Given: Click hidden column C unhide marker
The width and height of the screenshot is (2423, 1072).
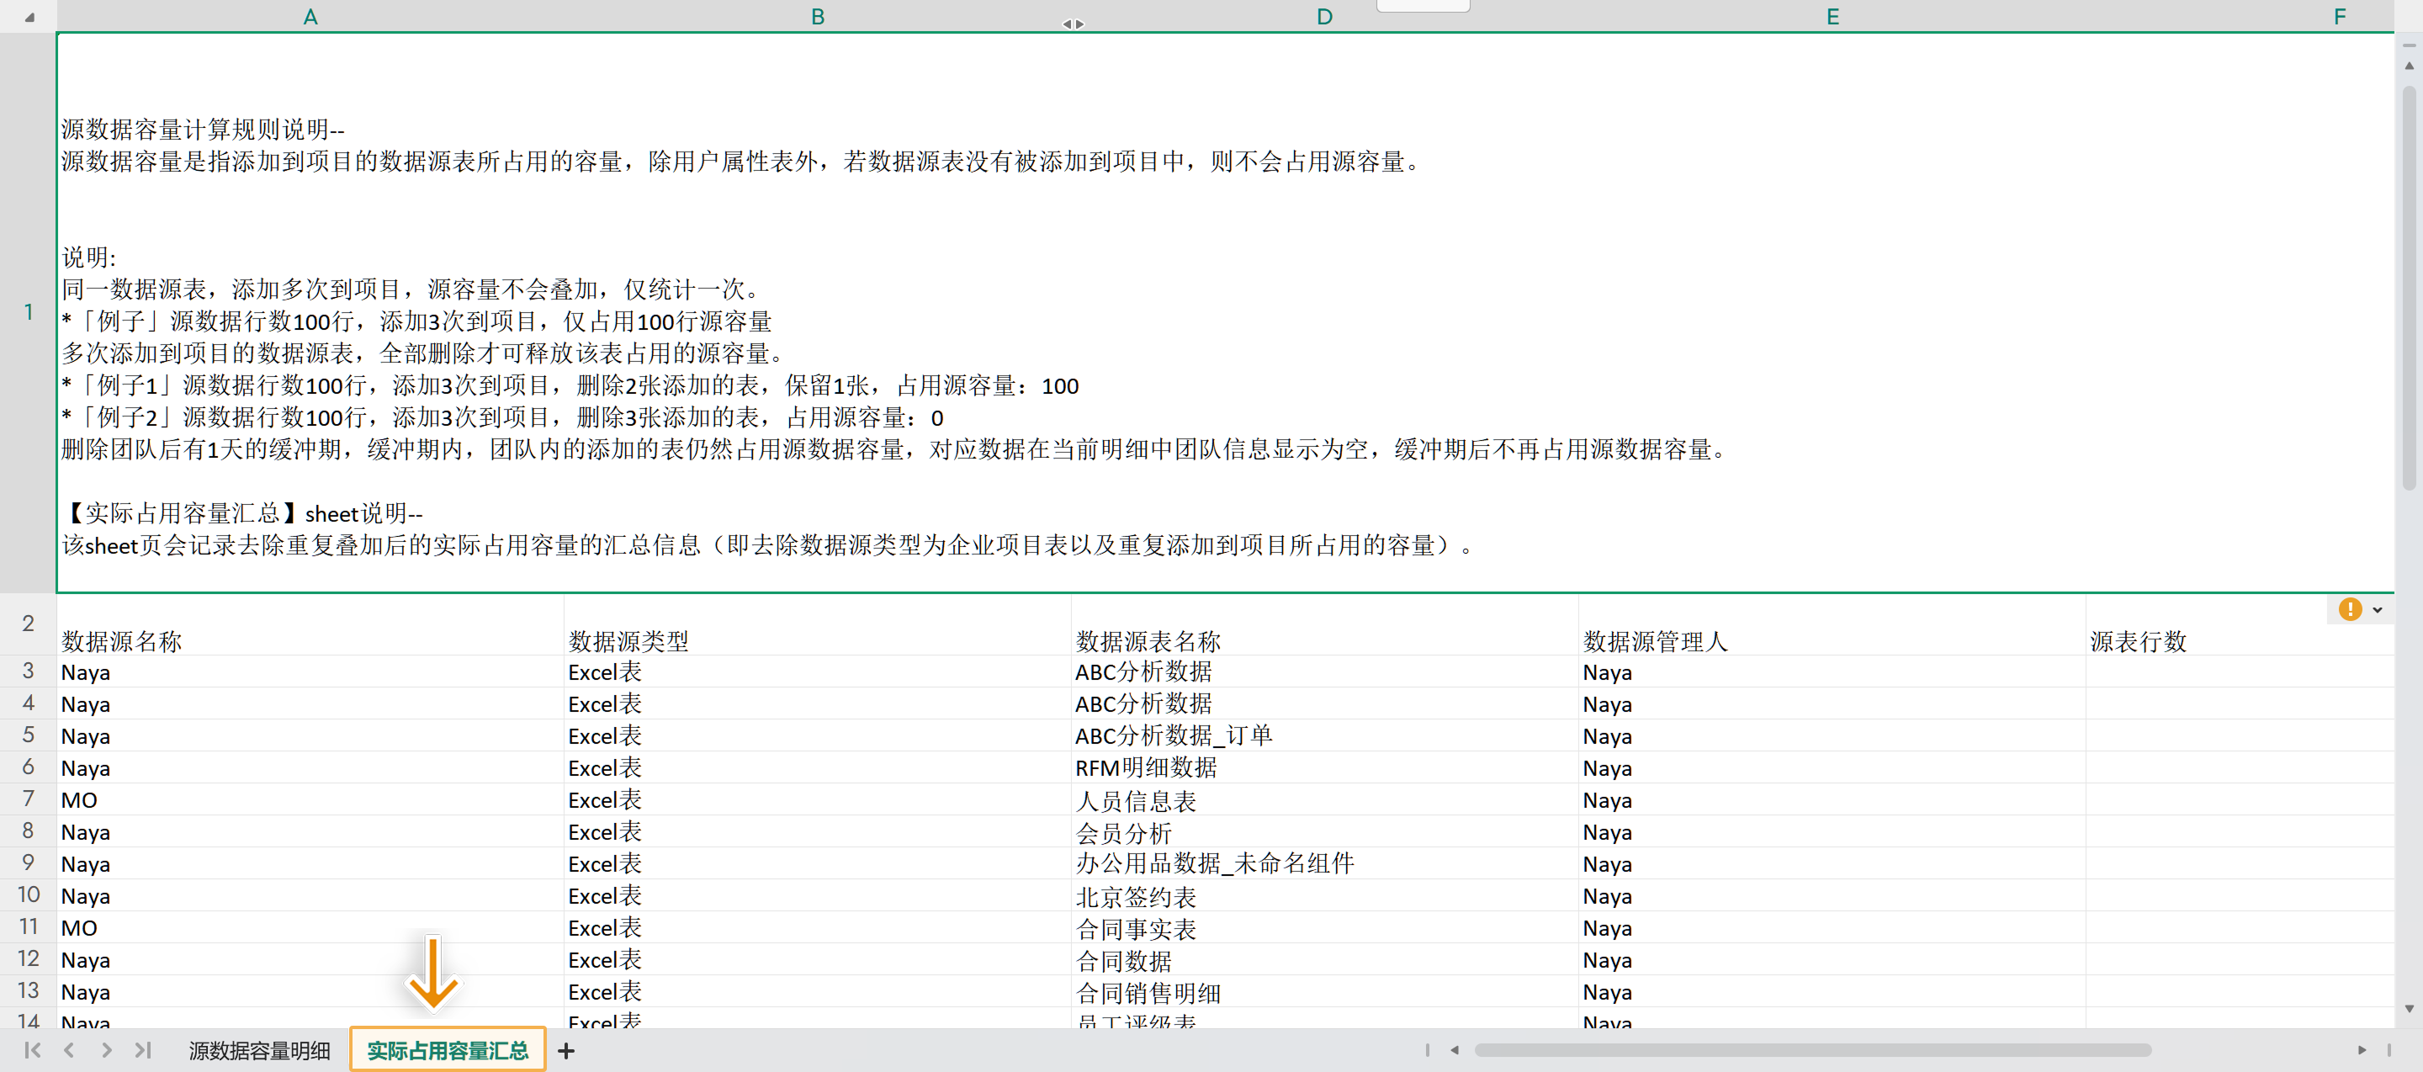Looking at the screenshot, I should tap(1073, 24).
